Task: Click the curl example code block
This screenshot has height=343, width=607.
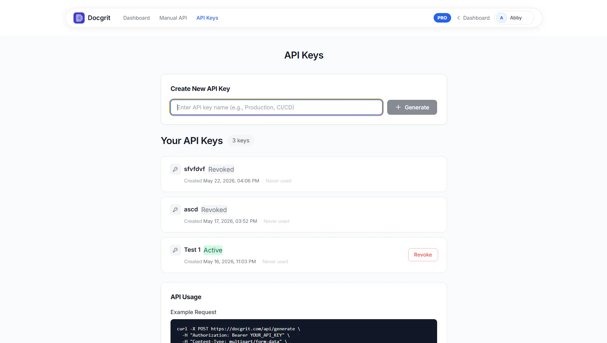Action: (304, 331)
